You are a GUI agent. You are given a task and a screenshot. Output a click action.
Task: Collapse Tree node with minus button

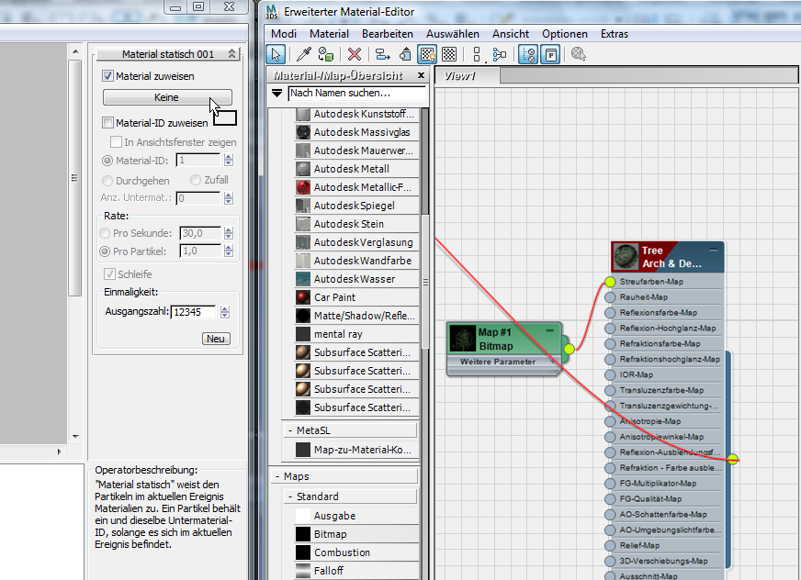pyautogui.click(x=713, y=251)
